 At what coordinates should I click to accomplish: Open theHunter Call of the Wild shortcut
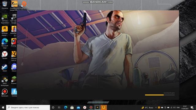(14, 56)
